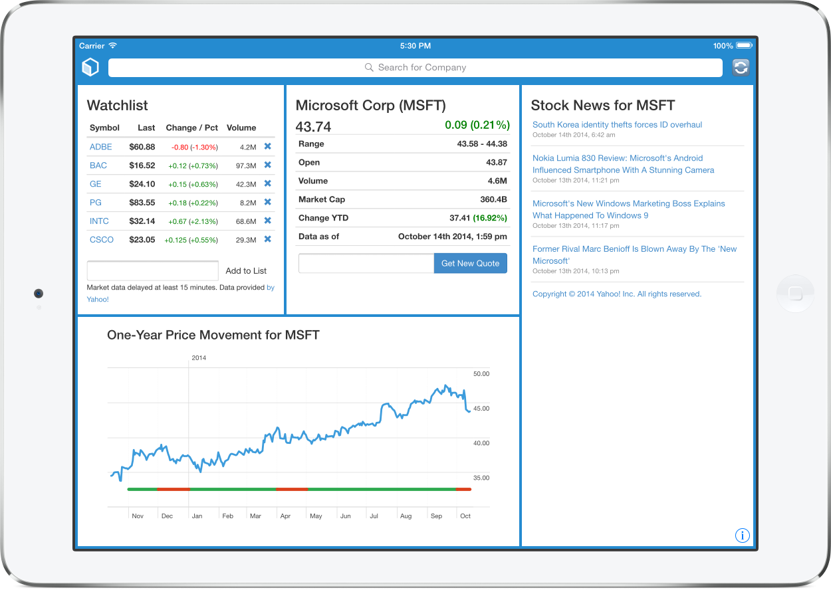
Task: Click the MSFT price 43.74
Action: 313,127
